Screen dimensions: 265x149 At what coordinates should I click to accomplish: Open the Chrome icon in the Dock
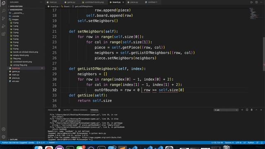[x=49, y=147]
